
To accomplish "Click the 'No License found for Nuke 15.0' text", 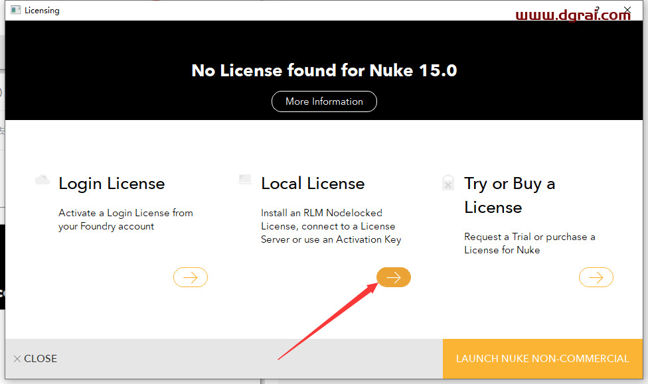I will [x=325, y=70].
